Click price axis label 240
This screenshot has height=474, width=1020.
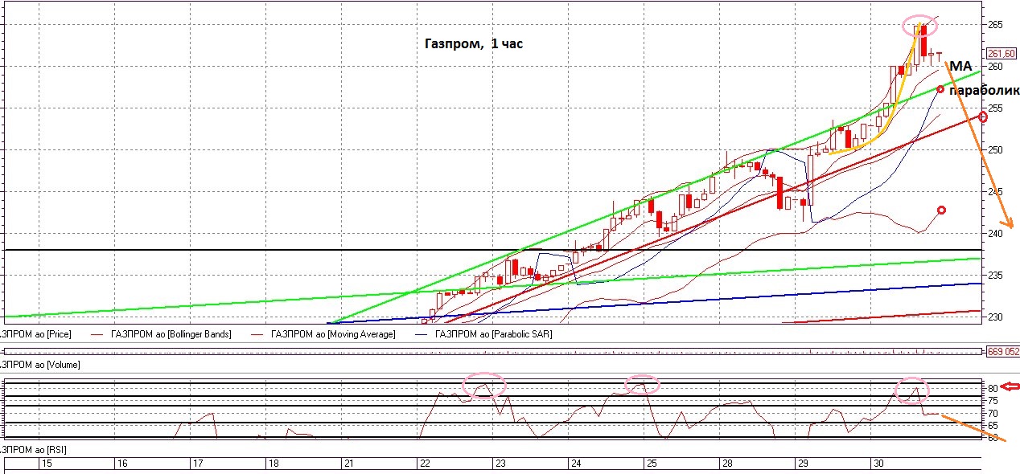pyautogui.click(x=994, y=234)
